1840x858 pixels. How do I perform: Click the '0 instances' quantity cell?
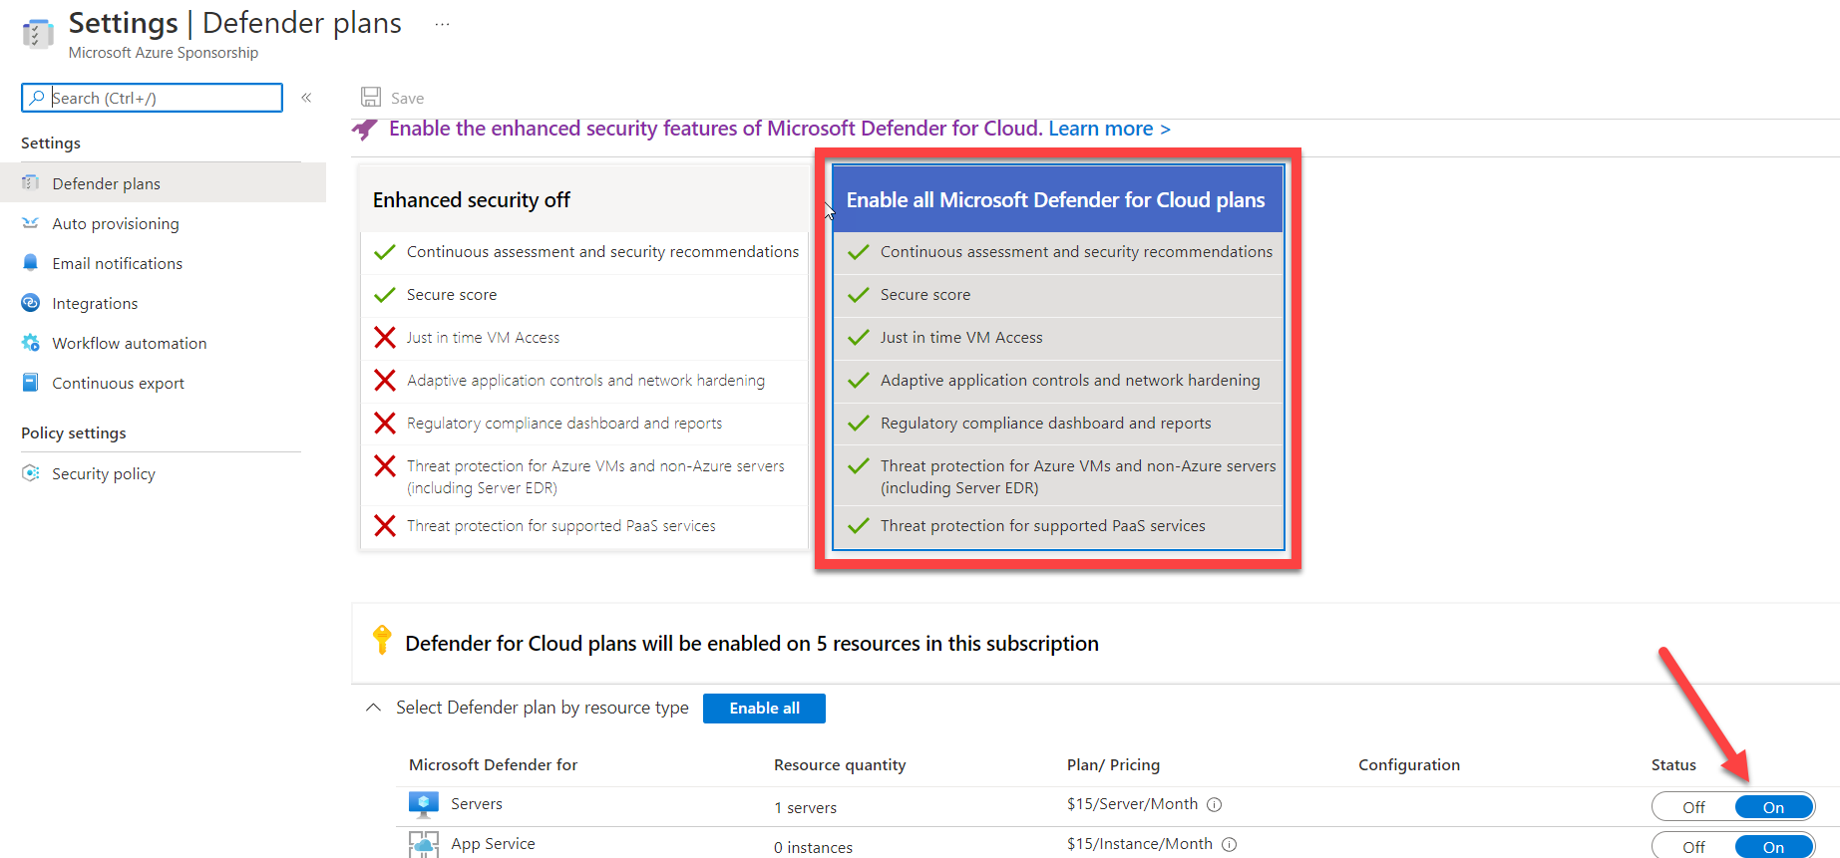pyautogui.click(x=813, y=847)
